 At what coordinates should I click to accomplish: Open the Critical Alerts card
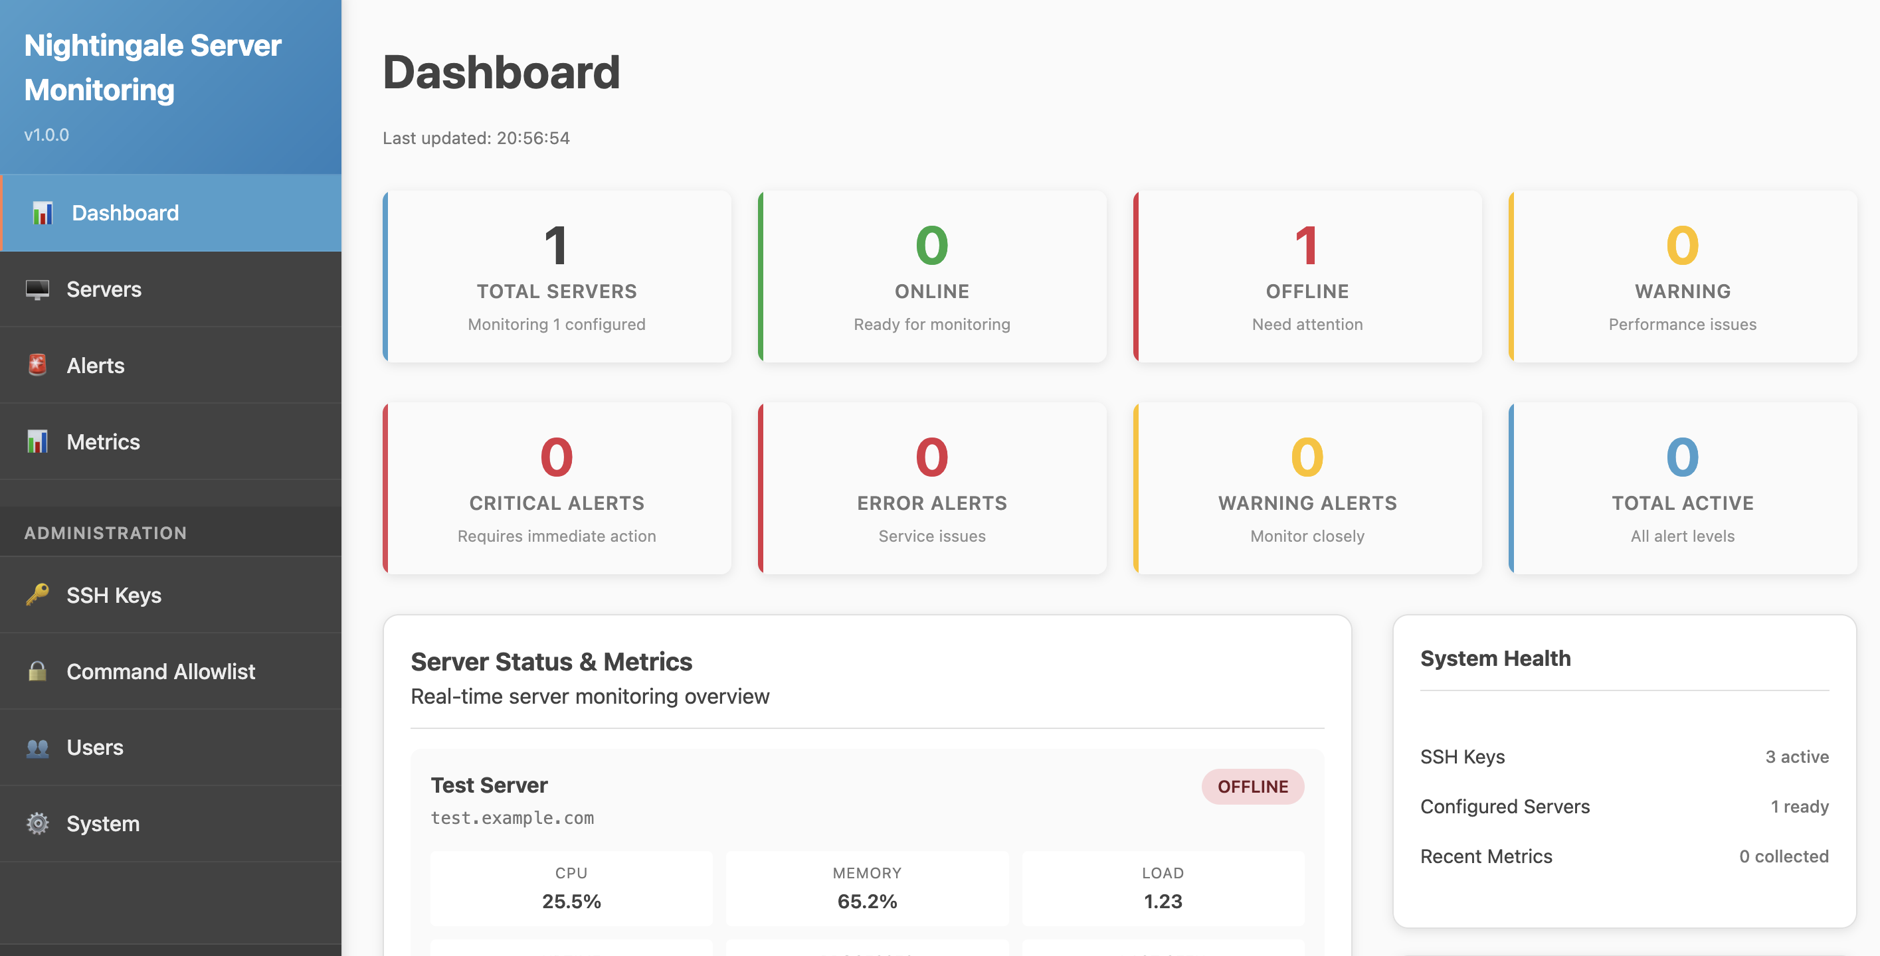point(557,488)
